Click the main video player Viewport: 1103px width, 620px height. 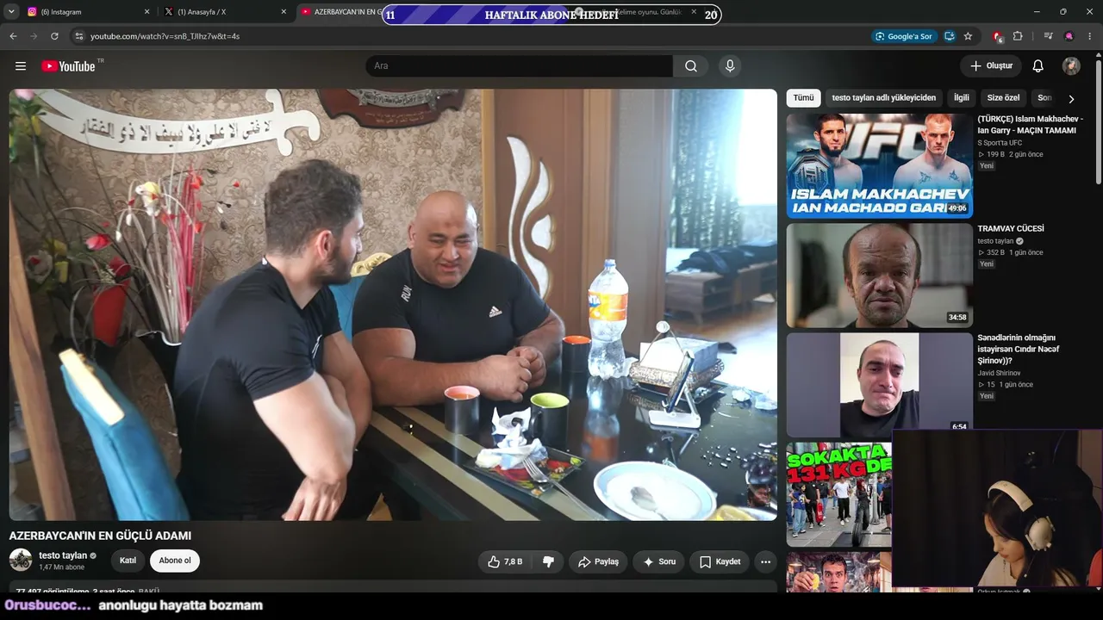[x=393, y=305]
